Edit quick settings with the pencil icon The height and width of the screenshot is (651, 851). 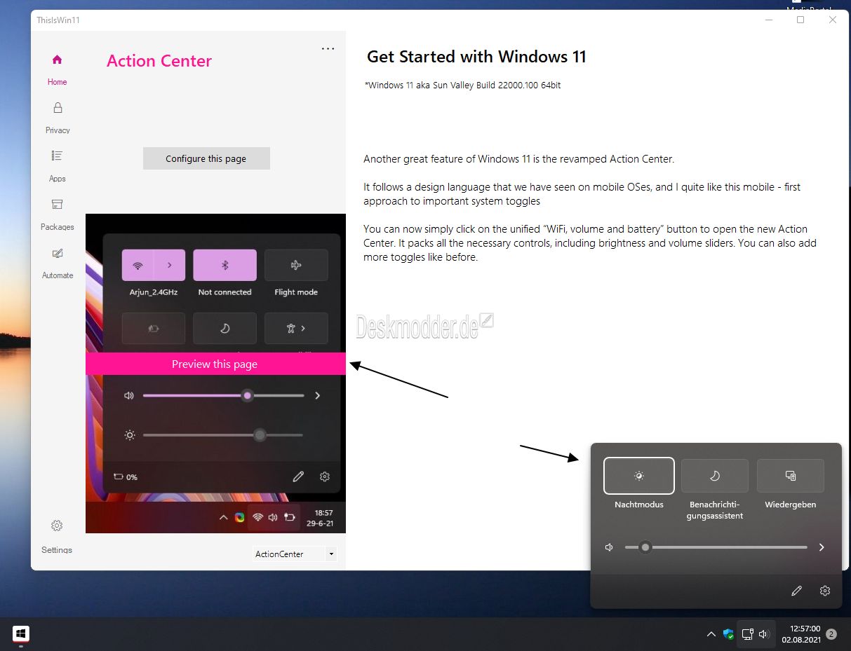point(796,591)
